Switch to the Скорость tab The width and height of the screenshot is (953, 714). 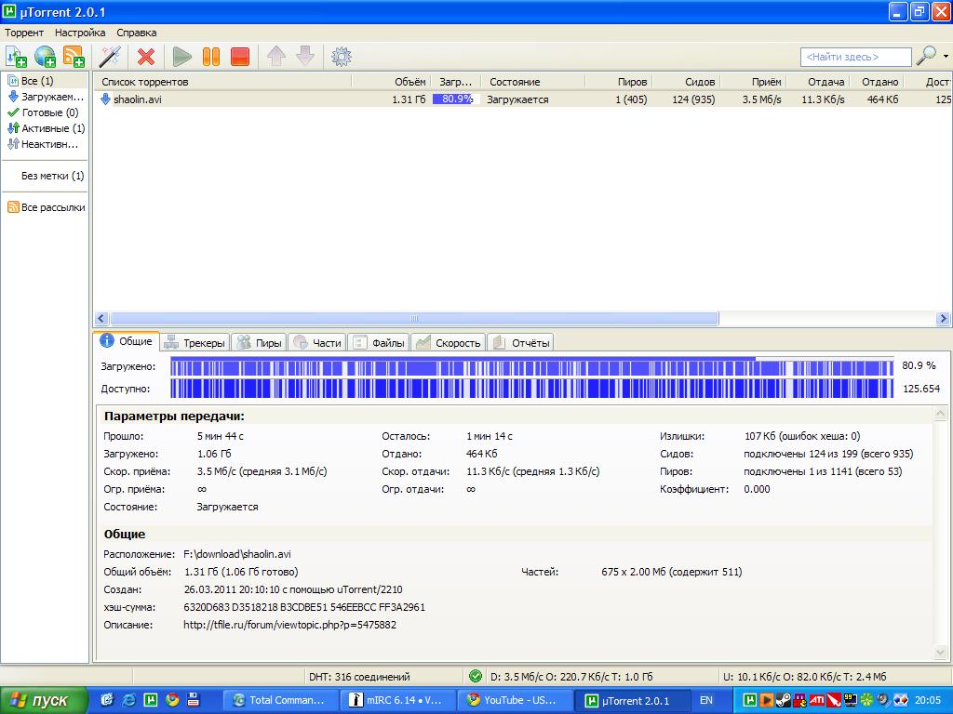tap(448, 343)
